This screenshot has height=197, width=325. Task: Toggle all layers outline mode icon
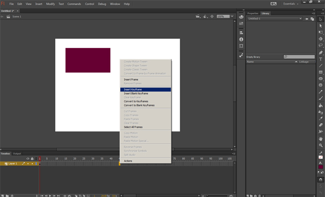point(36,159)
